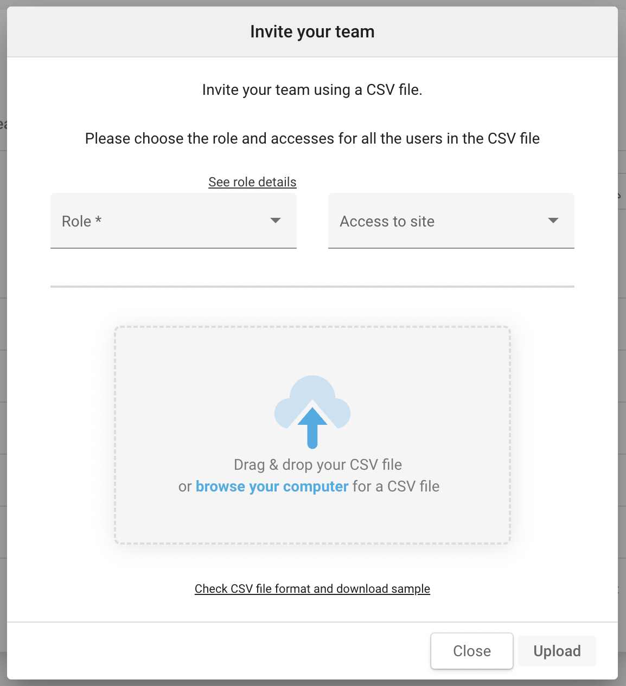Expand the Role dropdown arrow
The height and width of the screenshot is (686, 626).
[x=276, y=221]
